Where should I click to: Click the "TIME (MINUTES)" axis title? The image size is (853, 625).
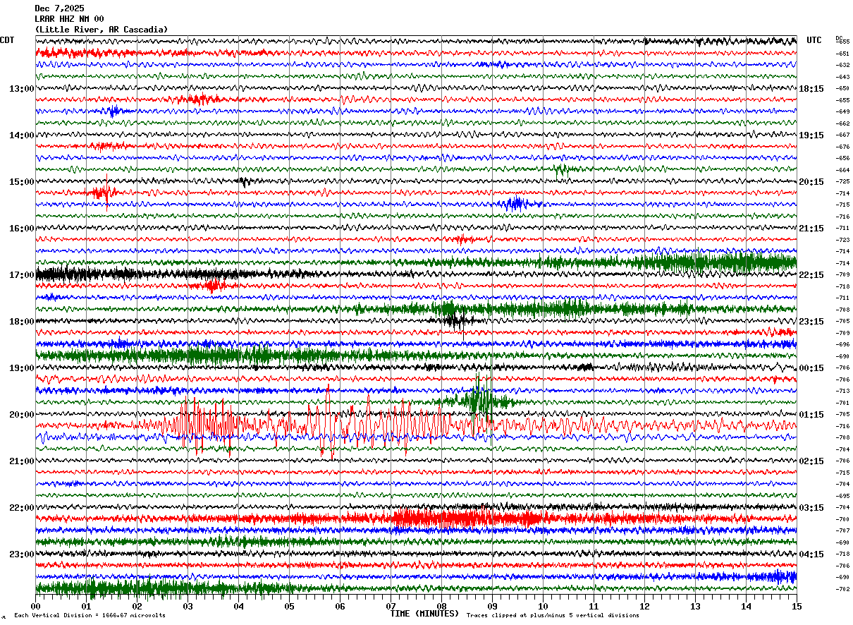(424, 614)
